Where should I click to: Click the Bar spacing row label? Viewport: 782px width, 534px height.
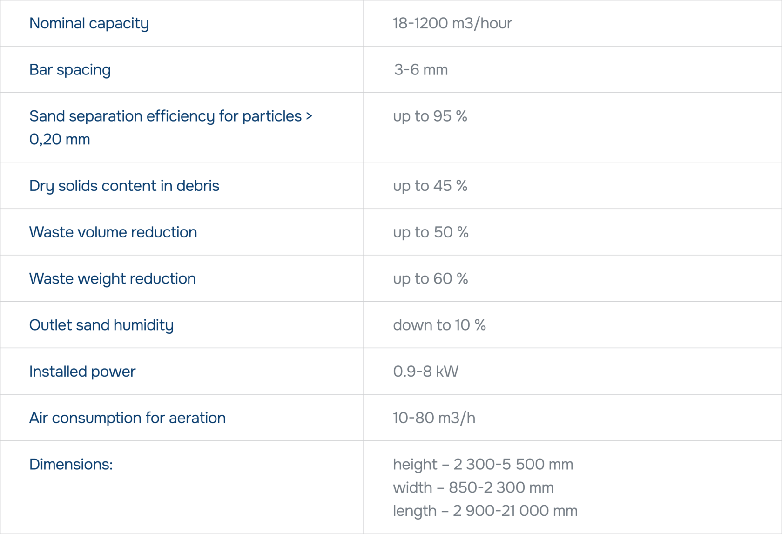[x=70, y=70]
